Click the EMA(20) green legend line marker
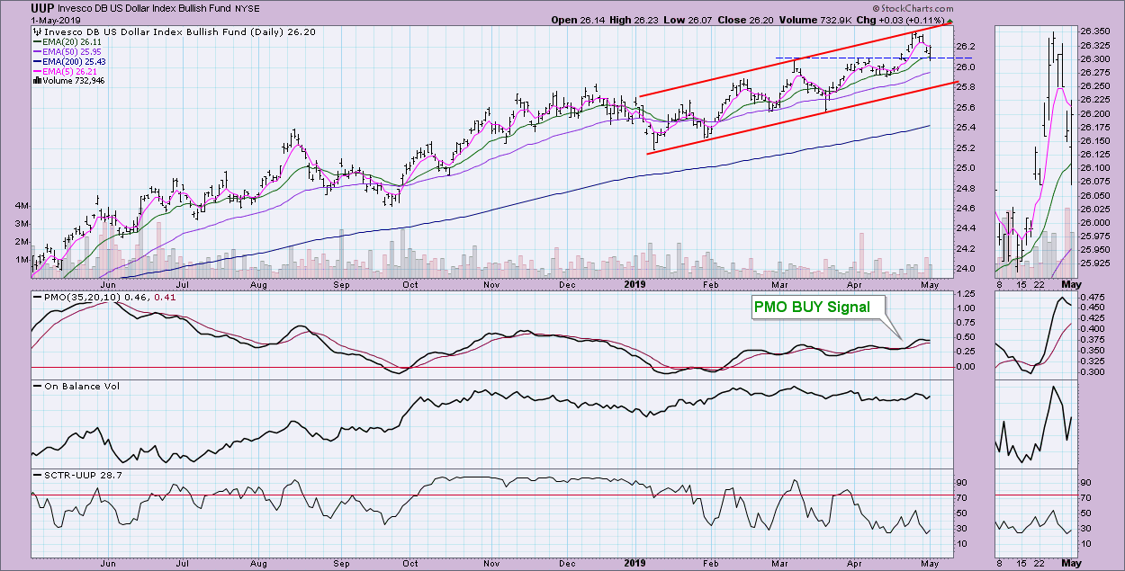 36,41
